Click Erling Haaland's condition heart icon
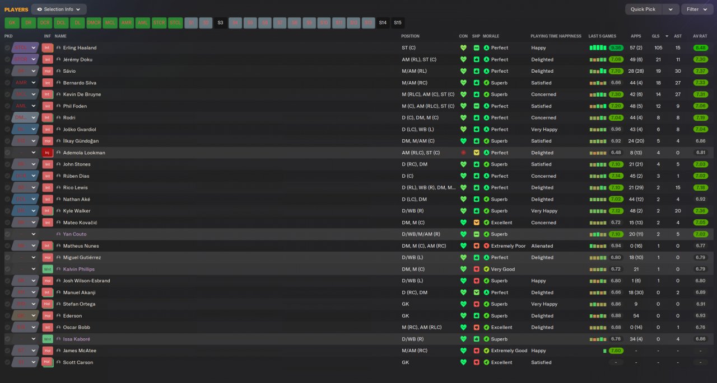The width and height of the screenshot is (717, 383). pyautogui.click(x=463, y=48)
